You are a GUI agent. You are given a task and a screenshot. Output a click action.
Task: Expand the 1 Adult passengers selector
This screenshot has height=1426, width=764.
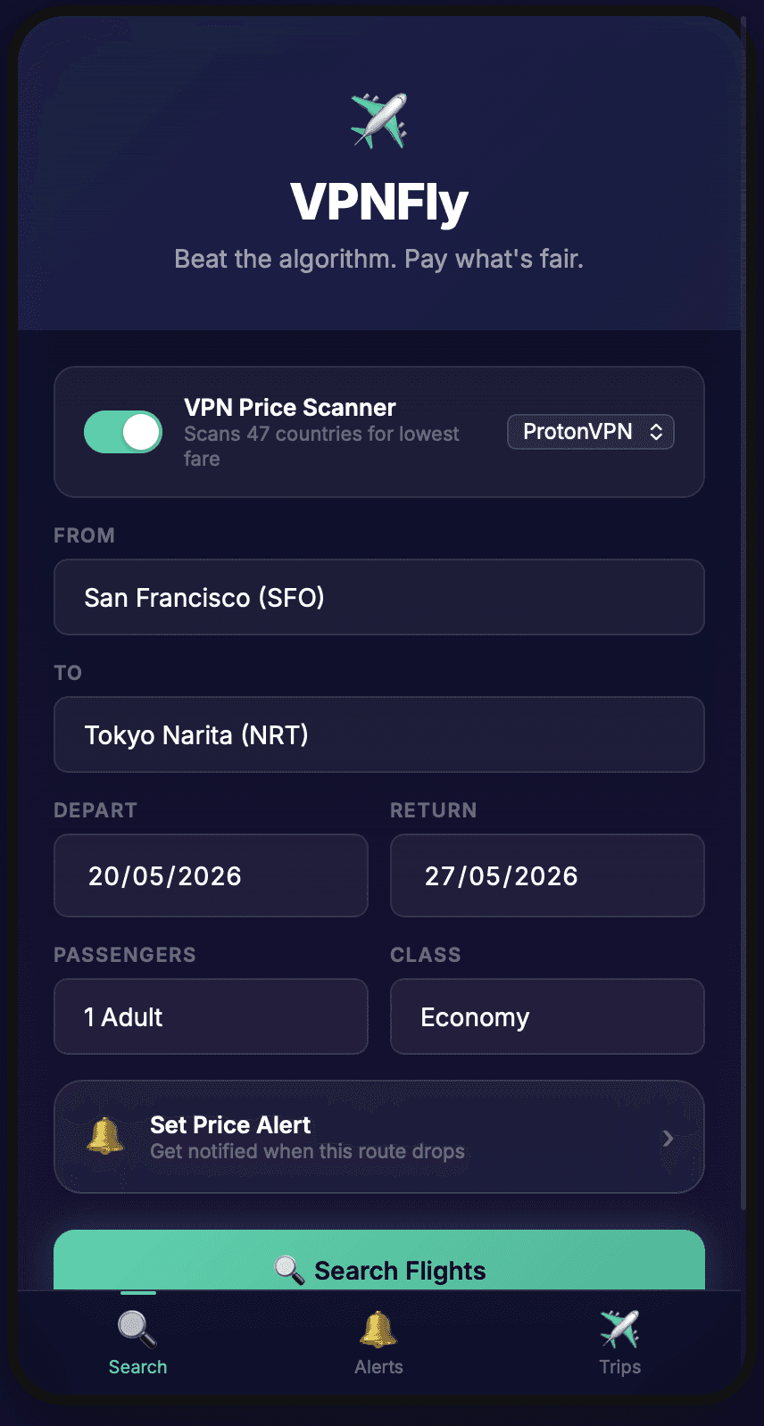point(211,1016)
